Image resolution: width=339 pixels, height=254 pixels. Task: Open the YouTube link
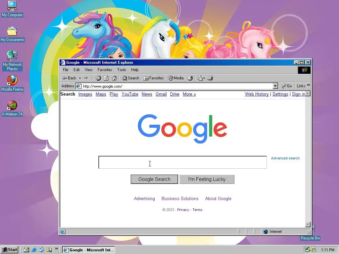[x=130, y=94]
